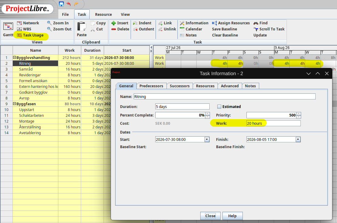Collapse the dialog with down chevron
The width and height of the screenshot is (337, 223).
pyautogui.click(x=308, y=74)
